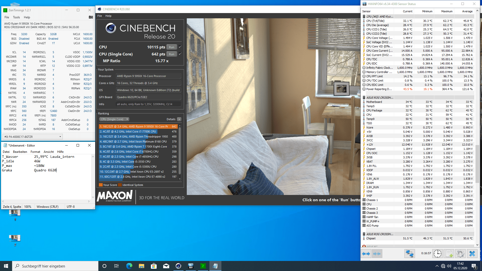
Task: Click the ZenTimings screenshot camera icon
Action: [91, 17]
